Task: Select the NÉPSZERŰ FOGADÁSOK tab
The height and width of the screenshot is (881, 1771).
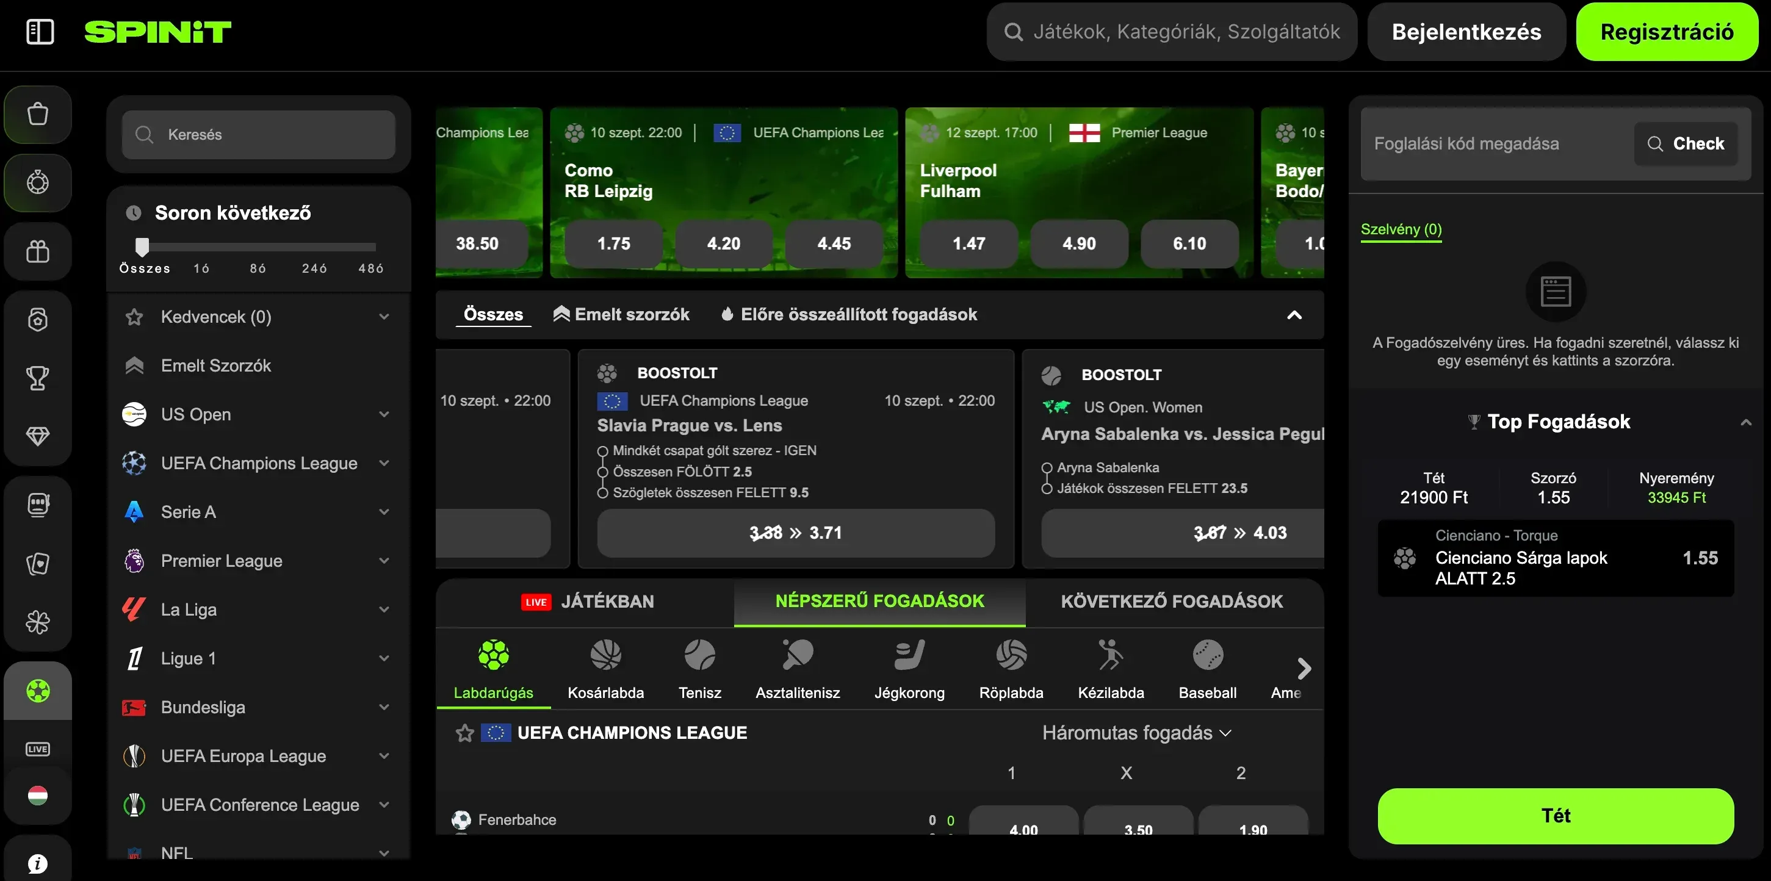Action: (880, 602)
